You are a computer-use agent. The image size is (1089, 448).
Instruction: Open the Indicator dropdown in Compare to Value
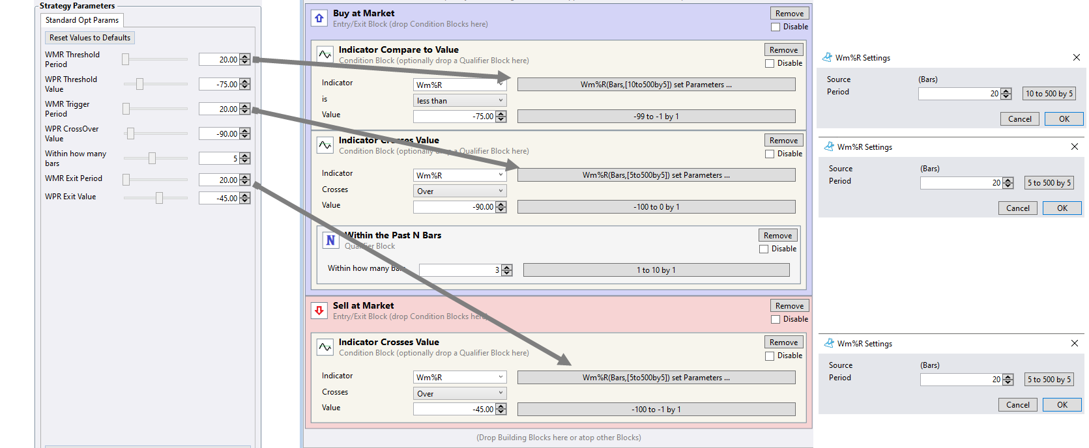(460, 85)
